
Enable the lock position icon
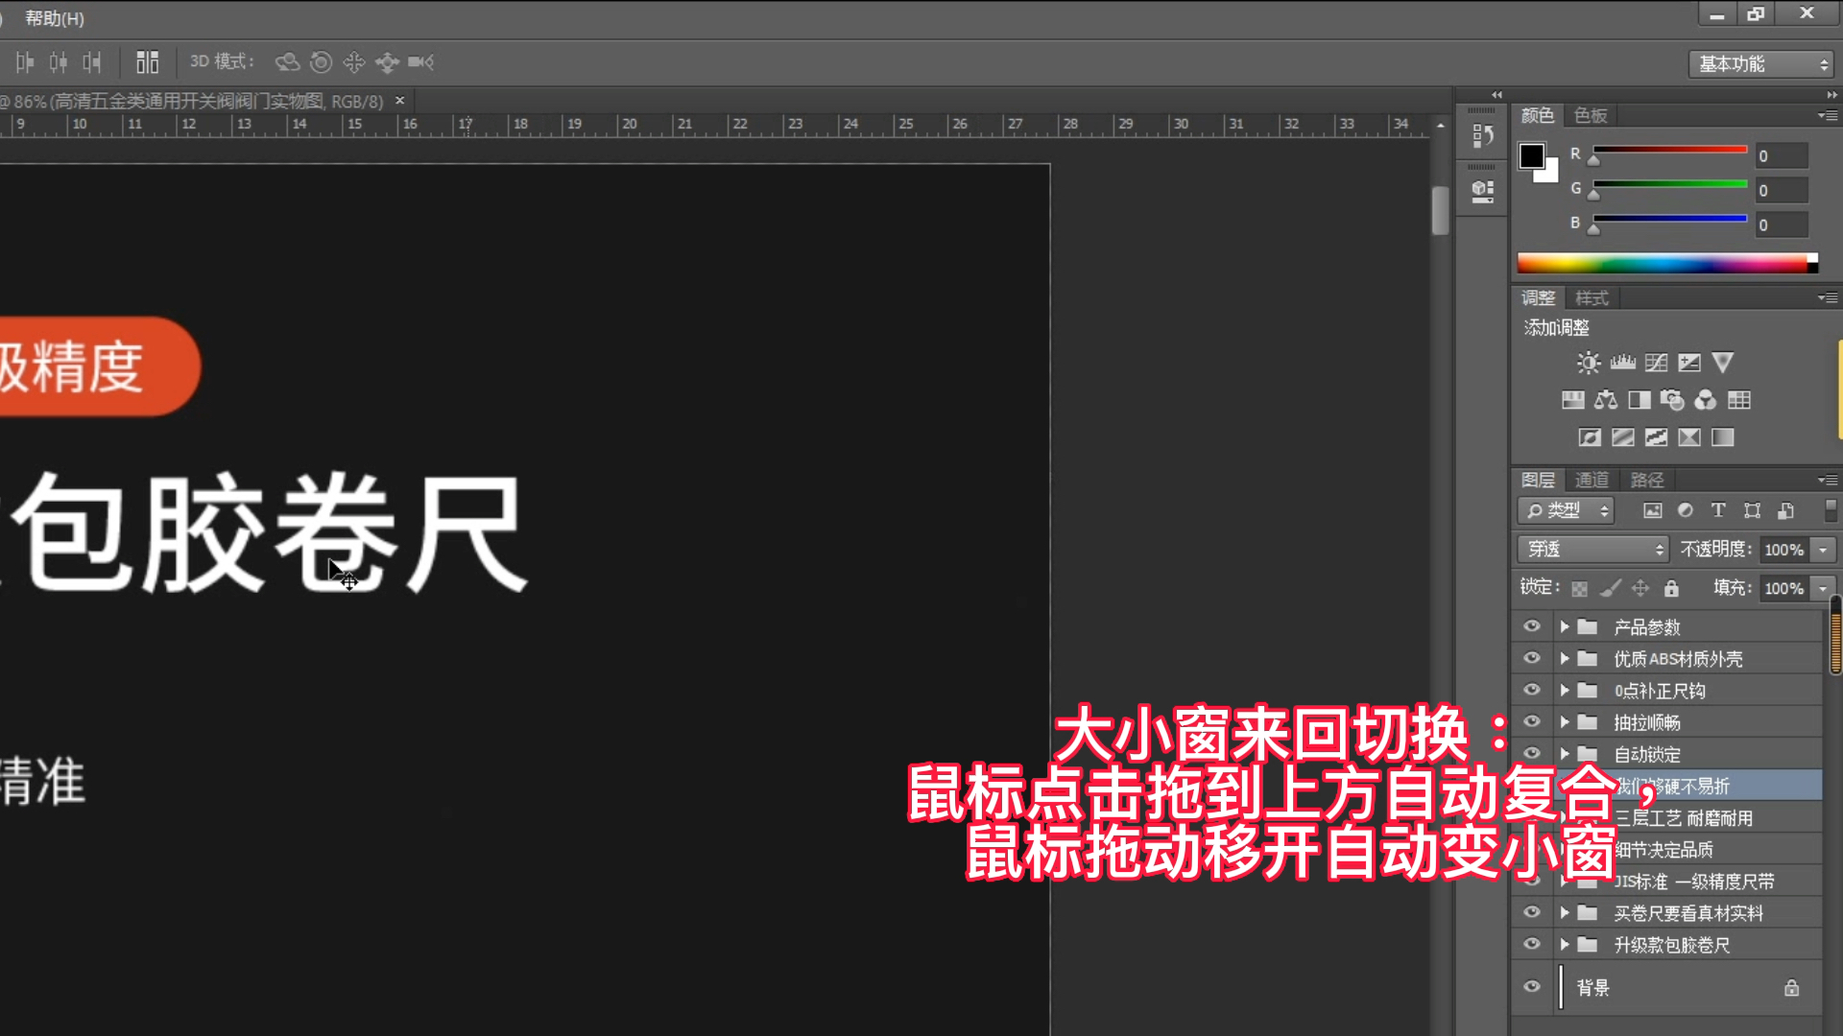point(1640,588)
